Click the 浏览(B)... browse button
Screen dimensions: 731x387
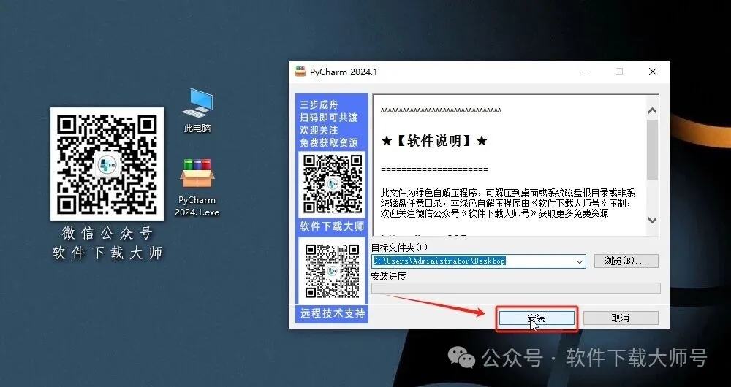click(626, 261)
